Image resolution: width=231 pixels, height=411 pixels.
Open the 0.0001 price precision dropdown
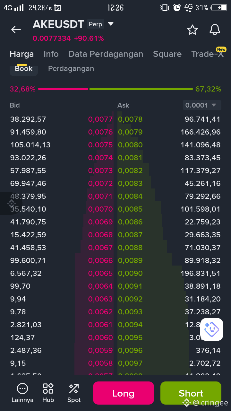tap(202, 105)
